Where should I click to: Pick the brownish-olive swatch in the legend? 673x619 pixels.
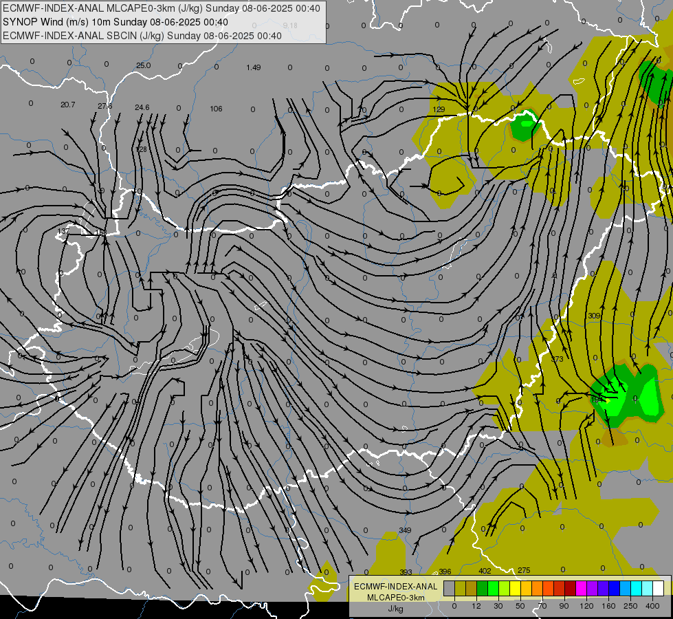pyautogui.click(x=472, y=588)
